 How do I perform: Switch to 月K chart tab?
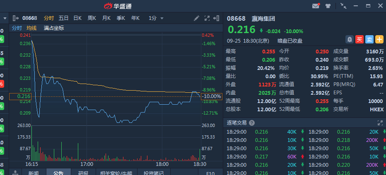pos(106,18)
